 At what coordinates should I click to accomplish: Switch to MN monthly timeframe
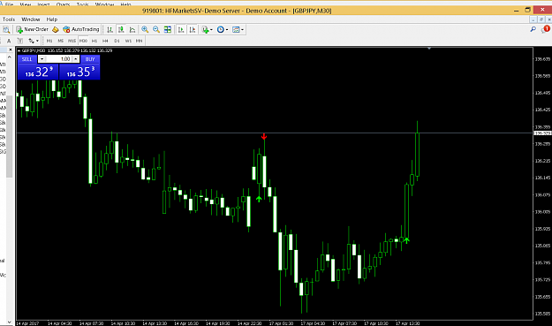[x=139, y=41]
